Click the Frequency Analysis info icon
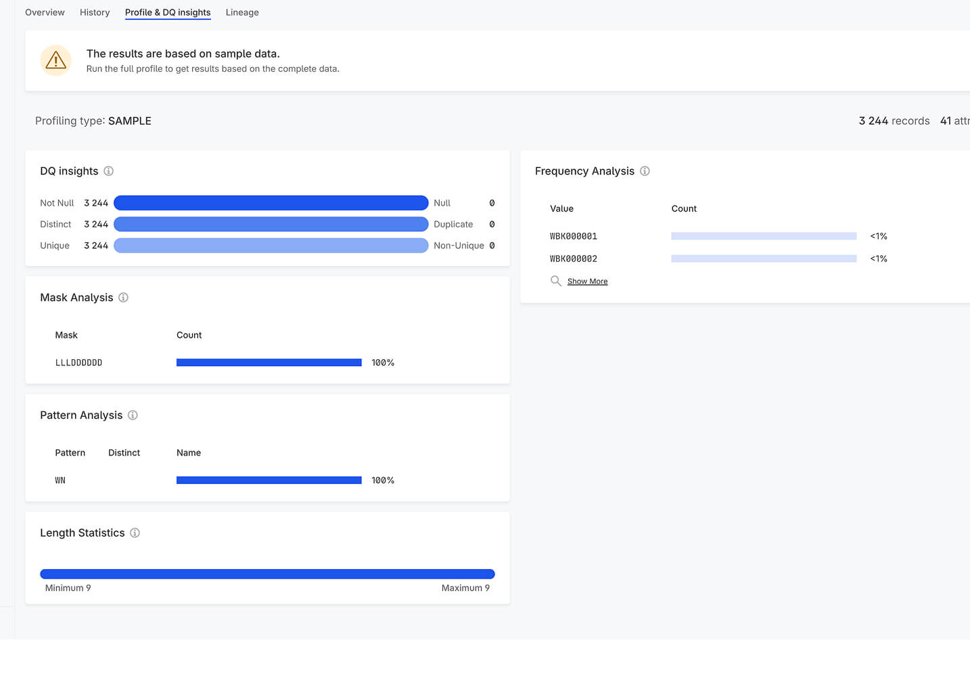This screenshot has height=676, width=970. pyautogui.click(x=645, y=171)
